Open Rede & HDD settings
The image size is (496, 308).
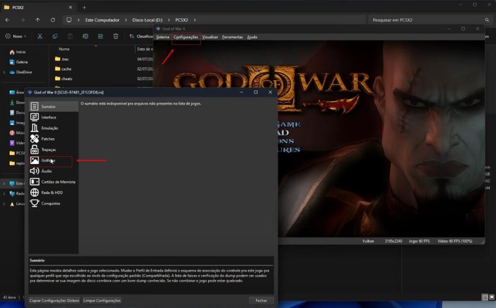[53, 193]
